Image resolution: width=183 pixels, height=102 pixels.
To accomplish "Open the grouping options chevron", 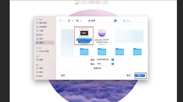I will coord(81,21).
